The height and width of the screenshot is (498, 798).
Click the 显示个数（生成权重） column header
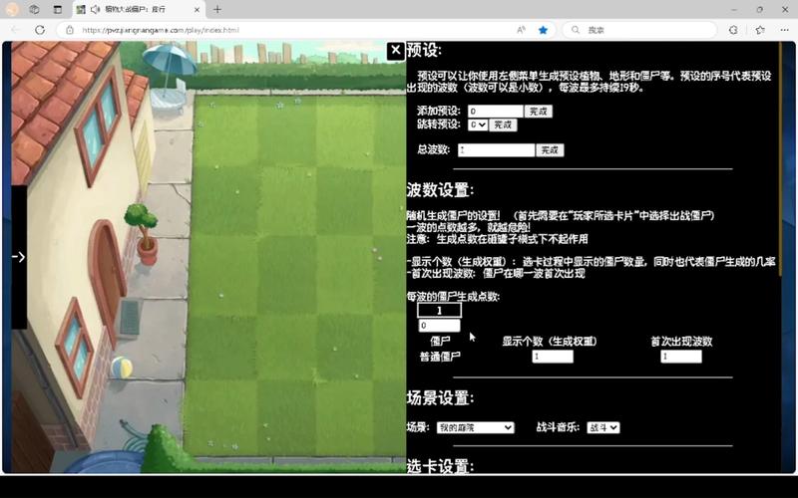[x=550, y=341]
